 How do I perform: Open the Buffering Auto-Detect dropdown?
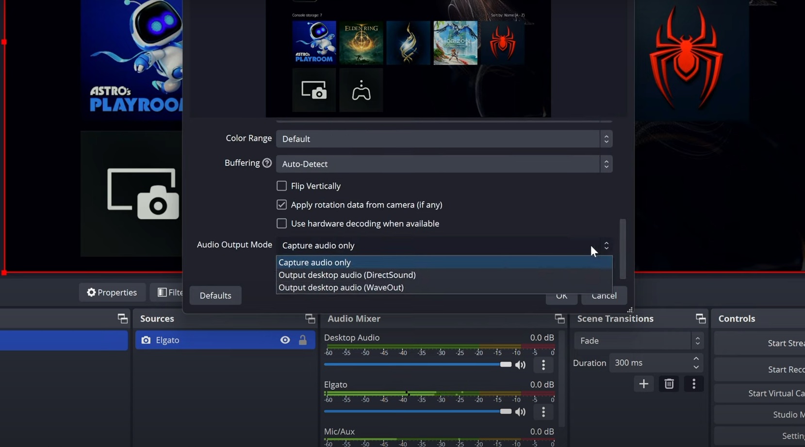(444, 164)
